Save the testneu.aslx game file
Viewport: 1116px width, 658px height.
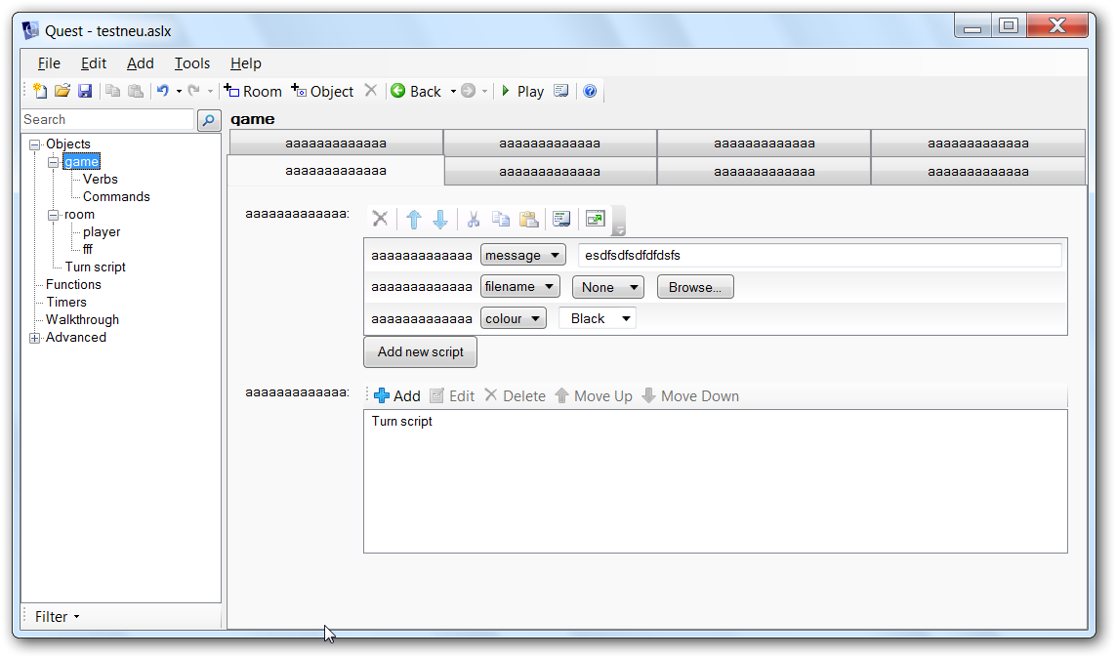85,90
